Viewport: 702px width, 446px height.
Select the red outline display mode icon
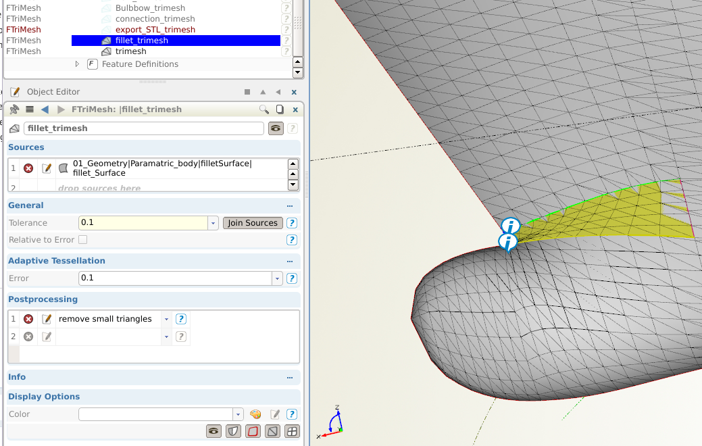pyautogui.click(x=253, y=430)
